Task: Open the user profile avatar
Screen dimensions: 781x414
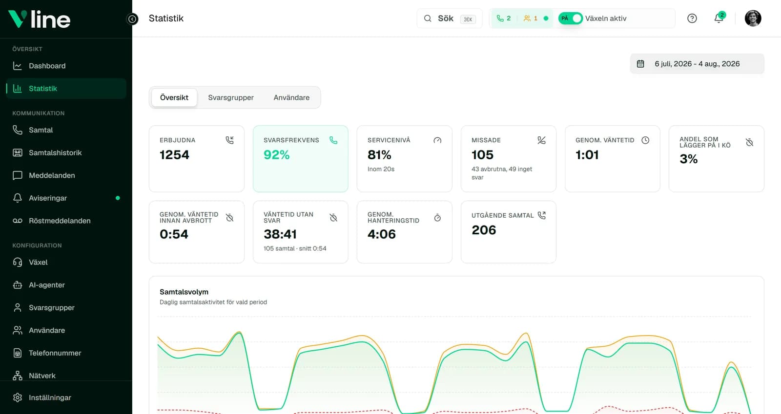Action: point(753,19)
